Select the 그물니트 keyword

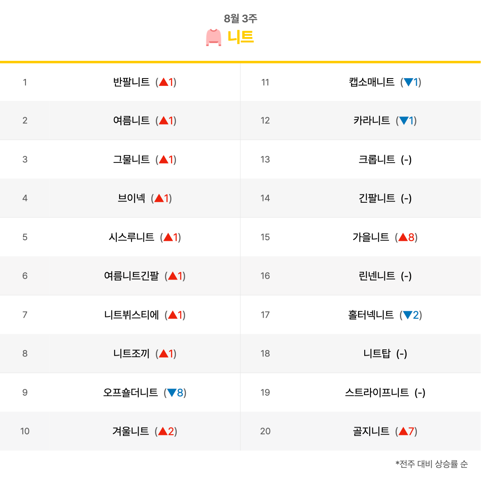131,160
